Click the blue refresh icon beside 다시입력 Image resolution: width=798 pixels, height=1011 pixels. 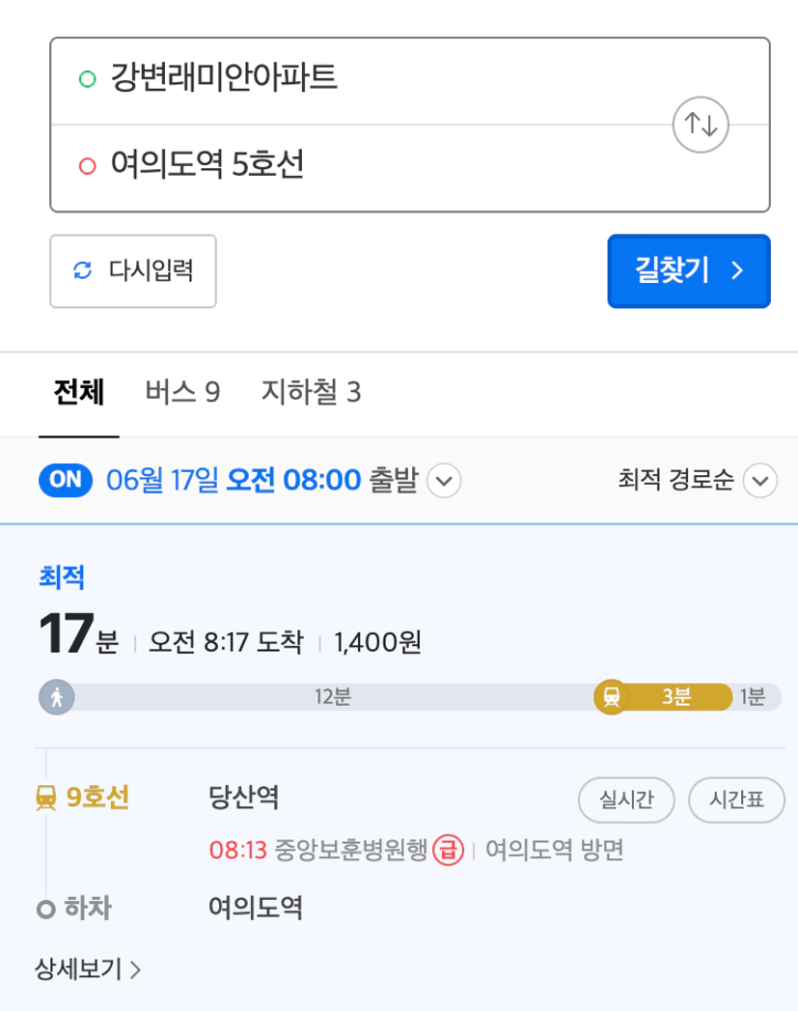82,270
